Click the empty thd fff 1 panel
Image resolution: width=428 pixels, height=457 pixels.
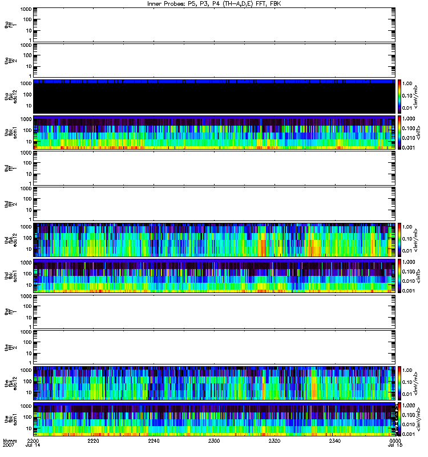[x=214, y=169]
